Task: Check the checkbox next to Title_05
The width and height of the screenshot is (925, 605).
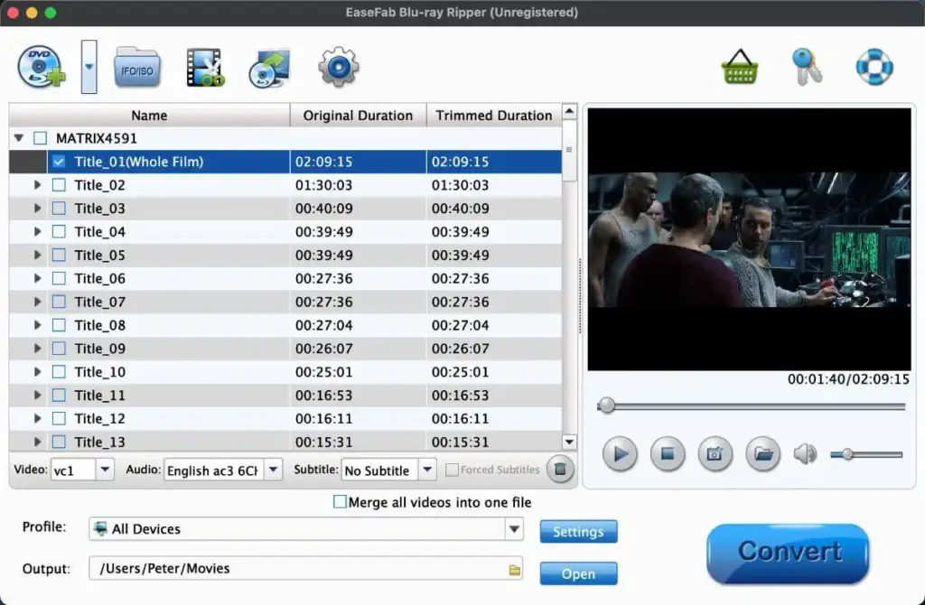Action: 60,255
